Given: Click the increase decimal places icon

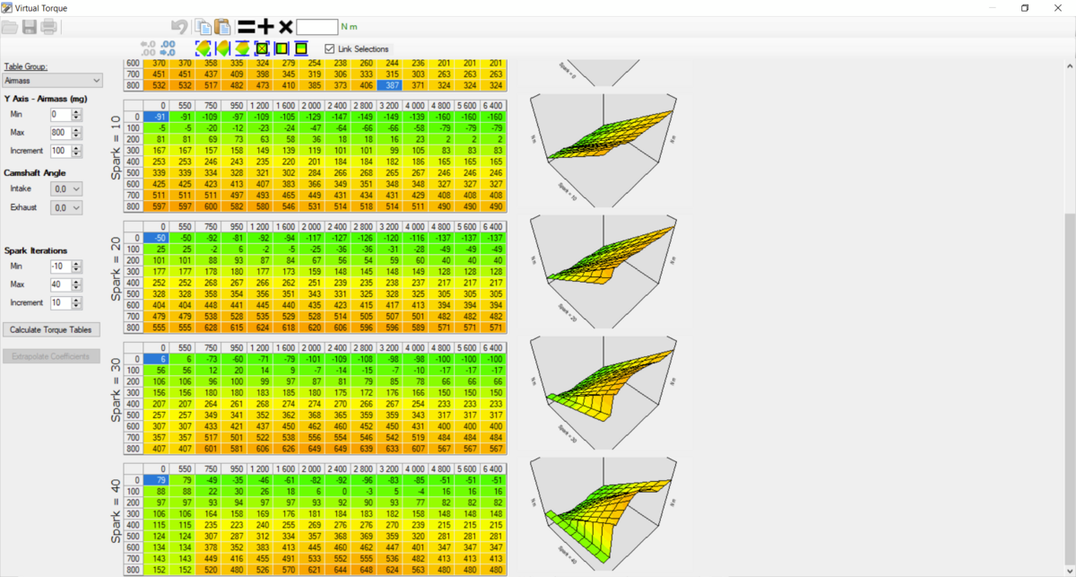Looking at the screenshot, I should coord(148,48).
